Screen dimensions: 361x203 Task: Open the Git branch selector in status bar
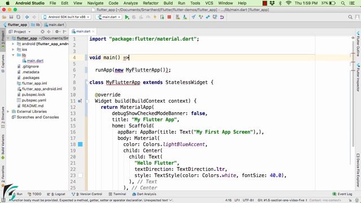283,200
